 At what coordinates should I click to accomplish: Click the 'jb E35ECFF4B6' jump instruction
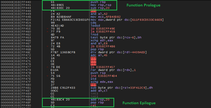[x=103, y=46]
